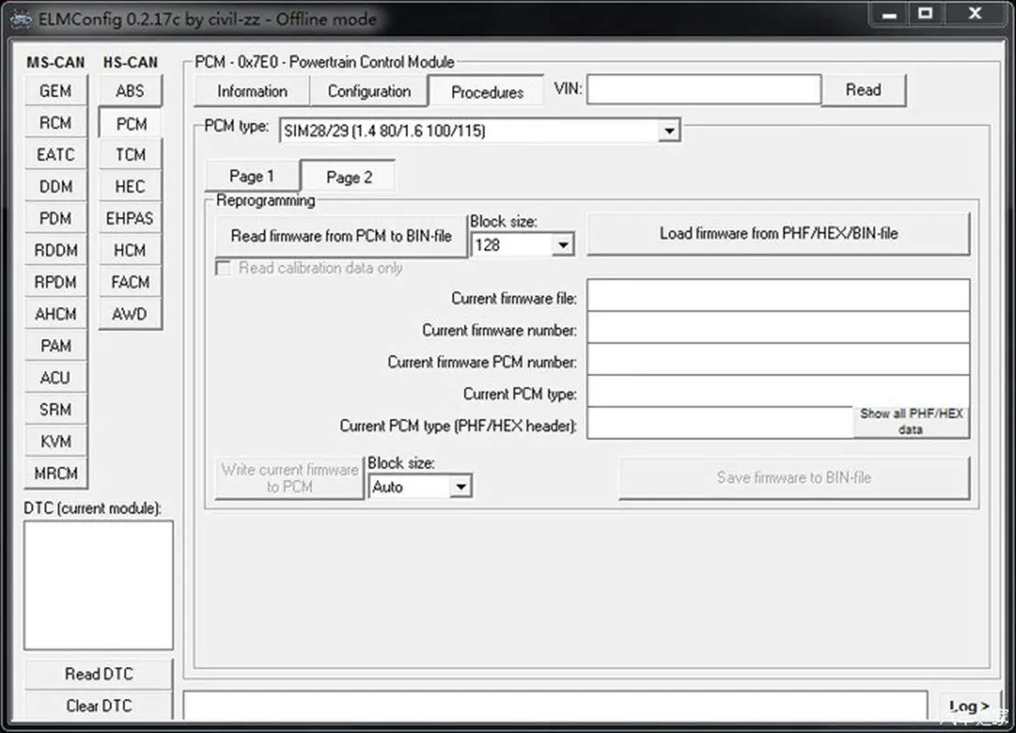Viewport: 1016px width, 733px height.
Task: Select the PCM module button
Action: click(x=130, y=123)
